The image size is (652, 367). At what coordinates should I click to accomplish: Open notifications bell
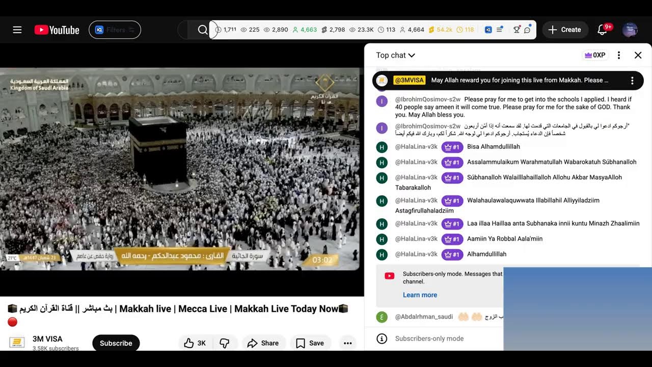coord(602,30)
